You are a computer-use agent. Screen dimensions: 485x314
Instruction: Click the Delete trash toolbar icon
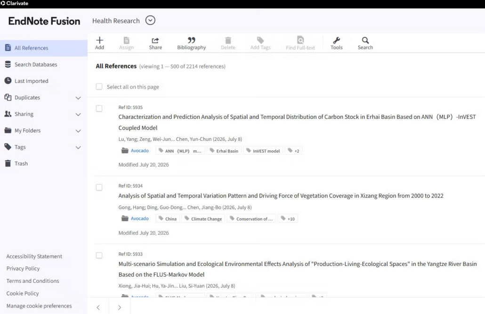228,40
